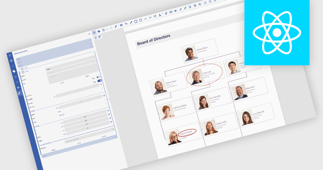This screenshot has width=323, height=170.
Task: Click the Delete link
Action: [53, 150]
